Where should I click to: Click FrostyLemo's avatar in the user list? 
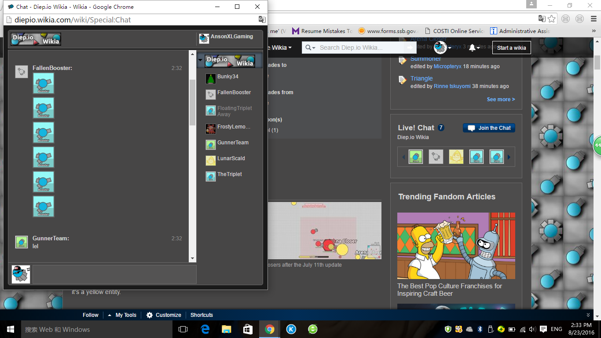pyautogui.click(x=211, y=129)
